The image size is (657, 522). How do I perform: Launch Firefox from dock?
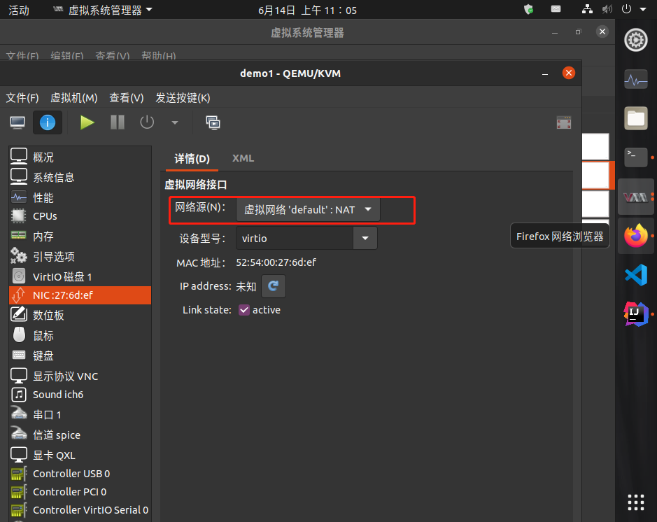635,235
